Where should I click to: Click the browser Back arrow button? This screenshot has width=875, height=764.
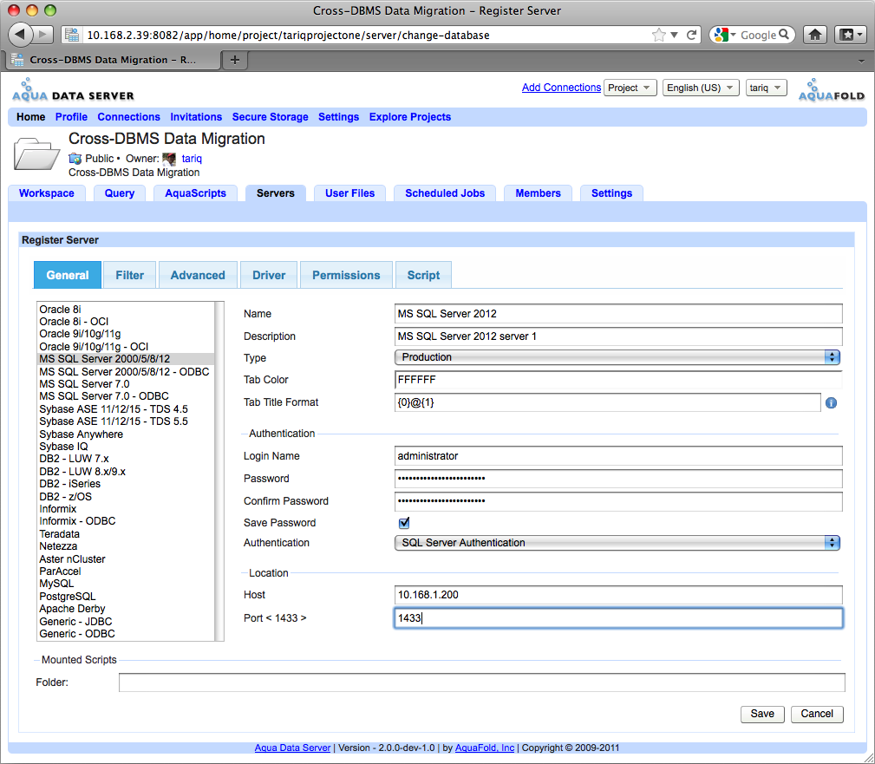click(21, 35)
